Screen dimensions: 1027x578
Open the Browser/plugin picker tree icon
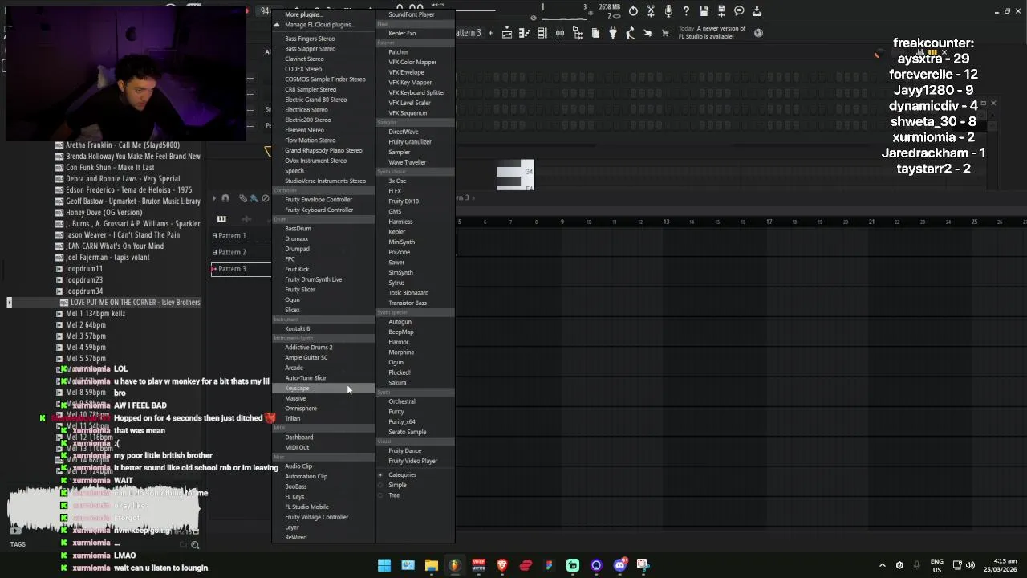(578, 33)
